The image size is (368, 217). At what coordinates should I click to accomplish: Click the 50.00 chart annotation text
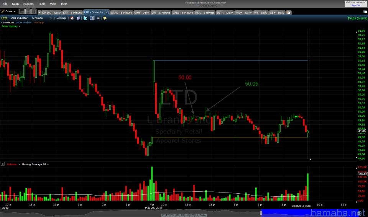click(185, 78)
